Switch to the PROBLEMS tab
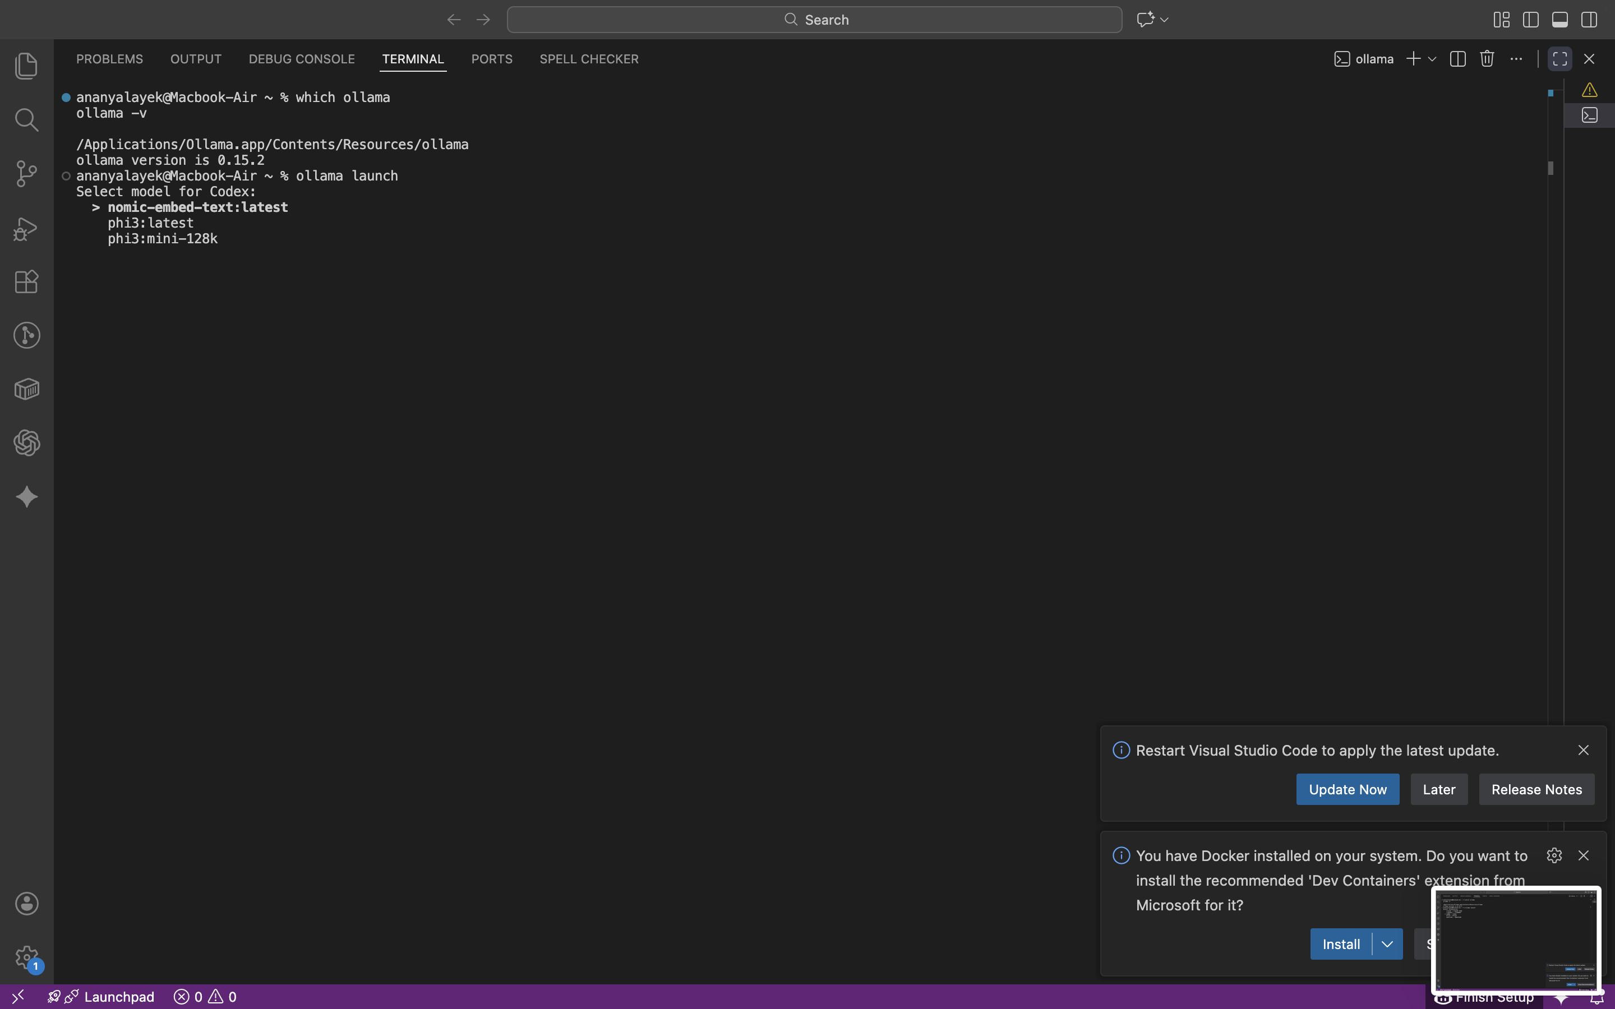Screen dimensions: 1615x1009 coord(109,59)
